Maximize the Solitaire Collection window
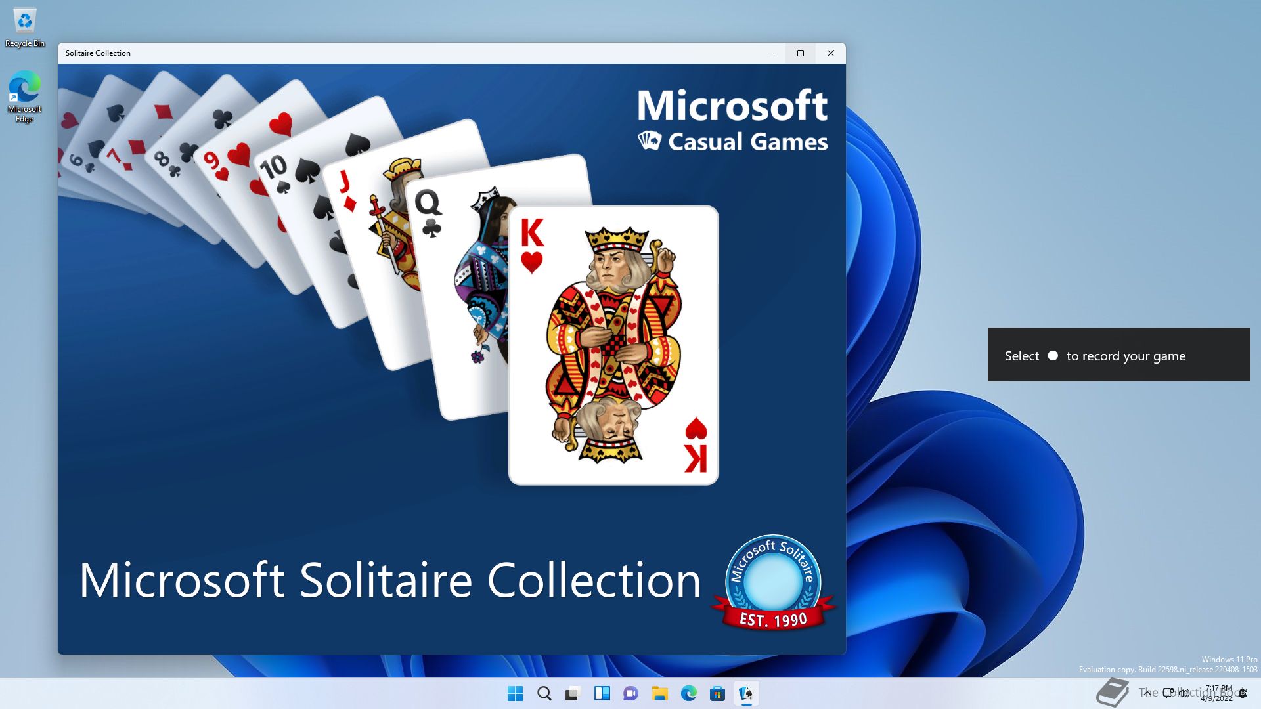This screenshot has height=709, width=1261. tap(801, 53)
